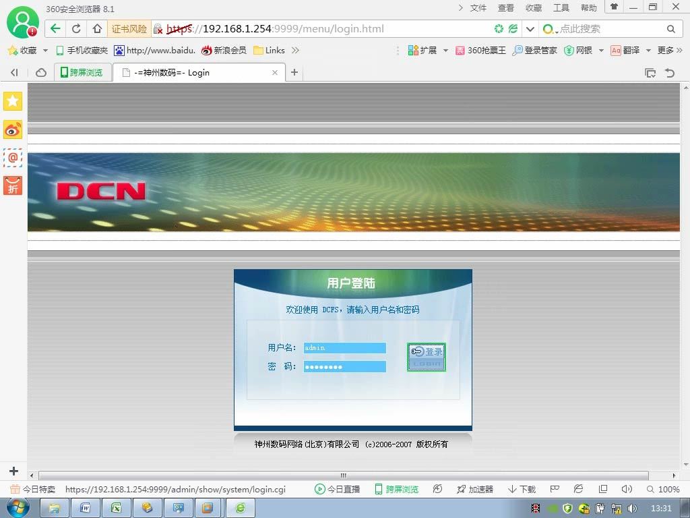Open the 折 discount shopping sidebar icon
The height and width of the screenshot is (518, 690).
(13, 185)
